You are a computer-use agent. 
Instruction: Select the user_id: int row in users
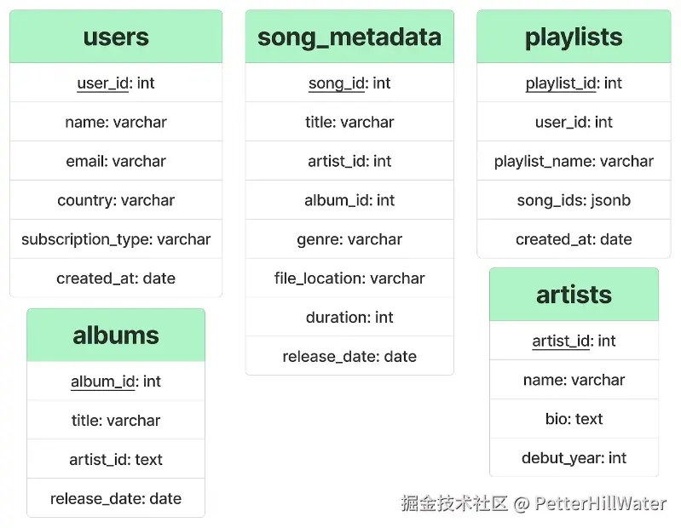(x=116, y=83)
